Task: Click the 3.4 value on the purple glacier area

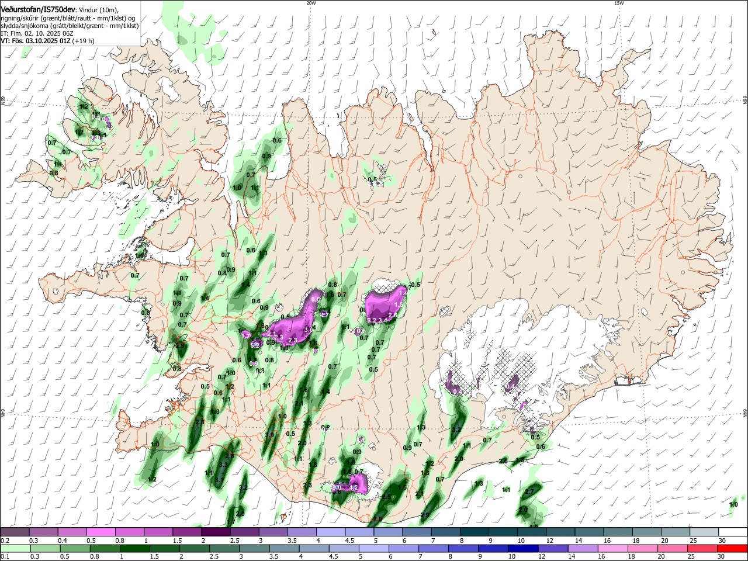Action: (383, 320)
